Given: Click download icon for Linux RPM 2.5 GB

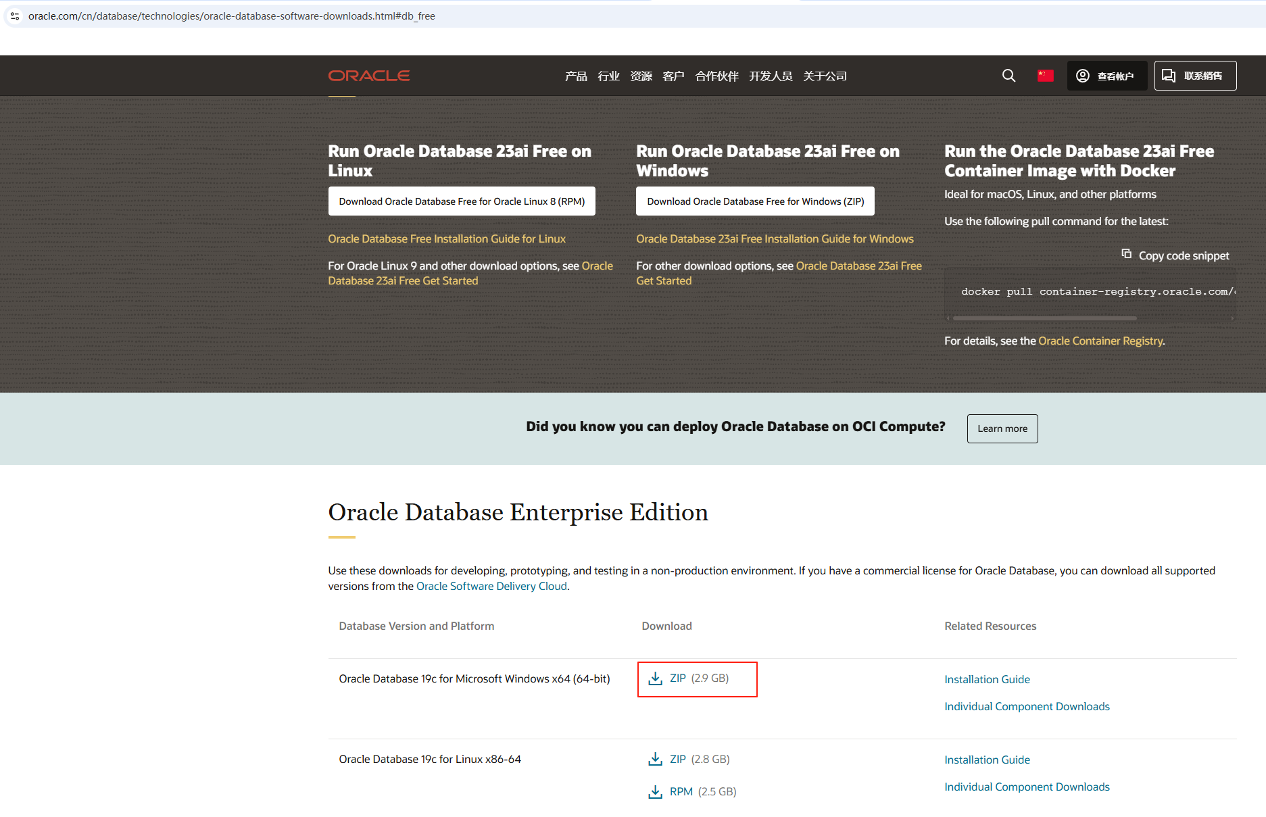Looking at the screenshot, I should coord(655,791).
